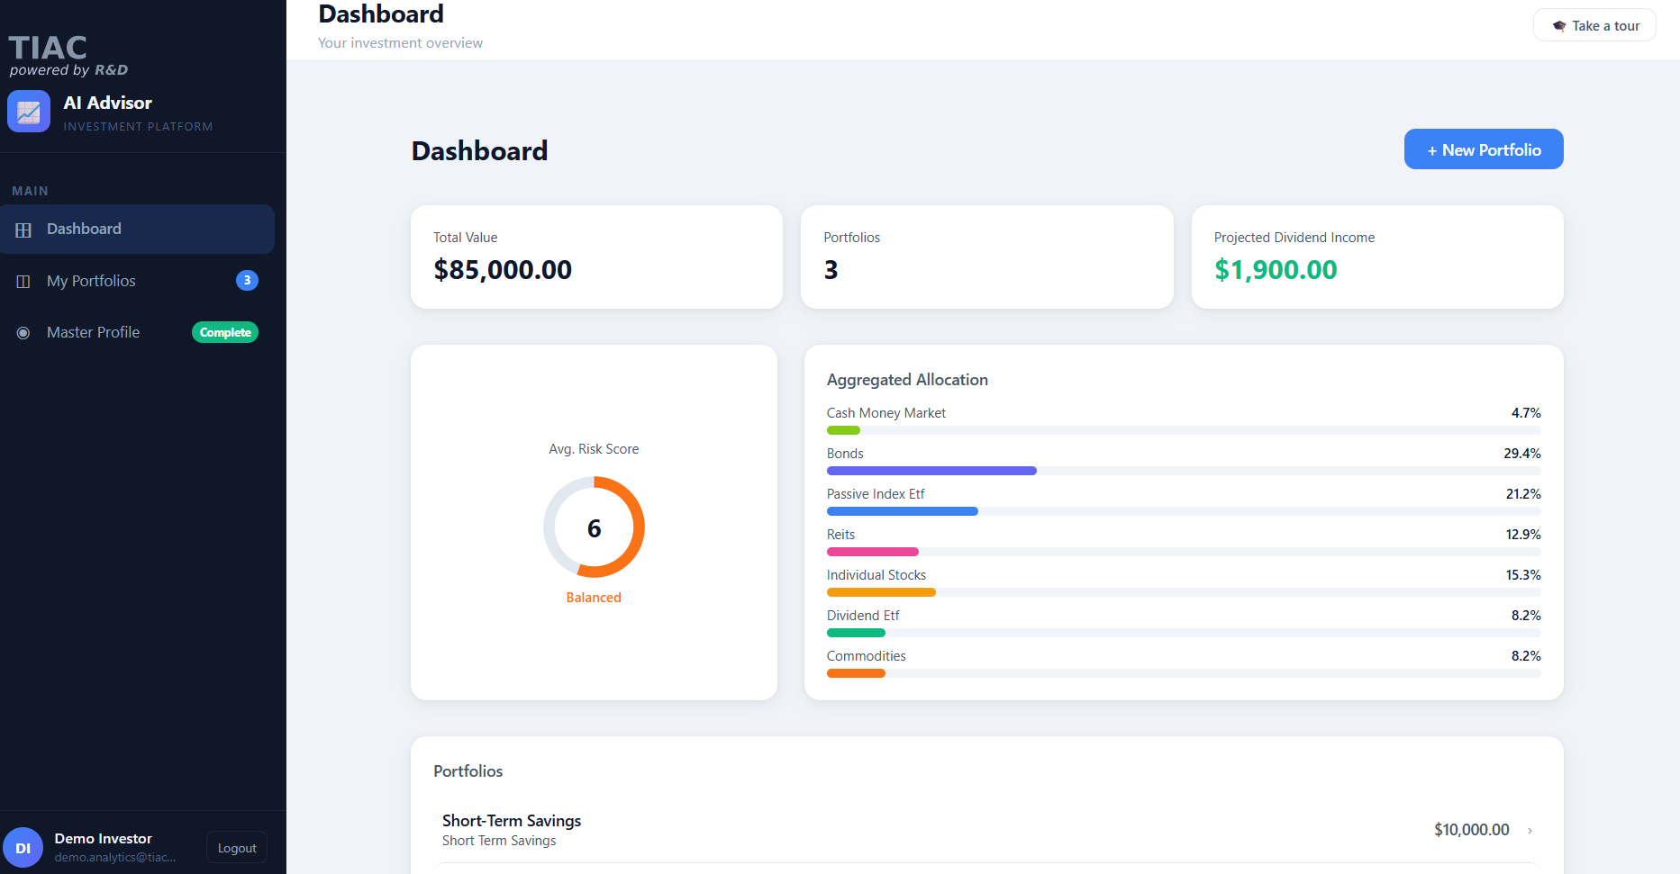Click the Passive Index Etf 21.2% value
Viewport: 1680px width, 874px height.
coord(1523,494)
